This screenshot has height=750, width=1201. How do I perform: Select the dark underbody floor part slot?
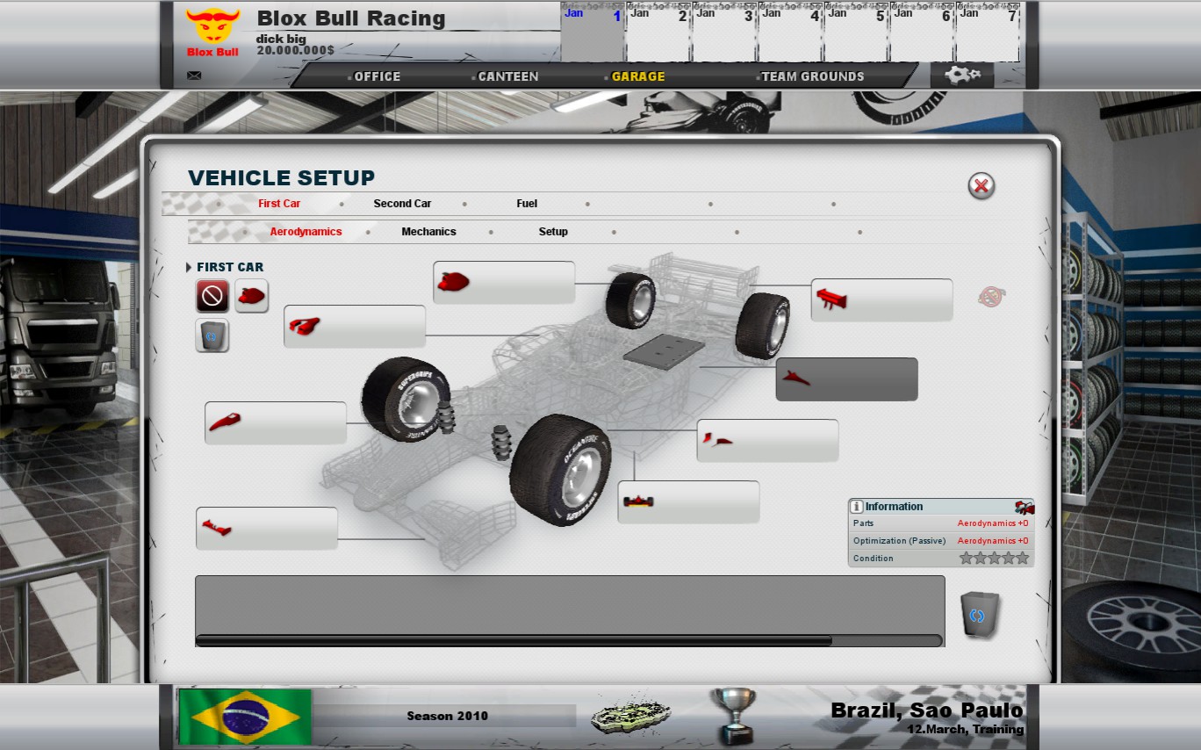tap(846, 379)
